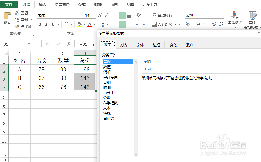Select 数值 in the category list
The height and width of the screenshot is (162, 261).
point(107,67)
